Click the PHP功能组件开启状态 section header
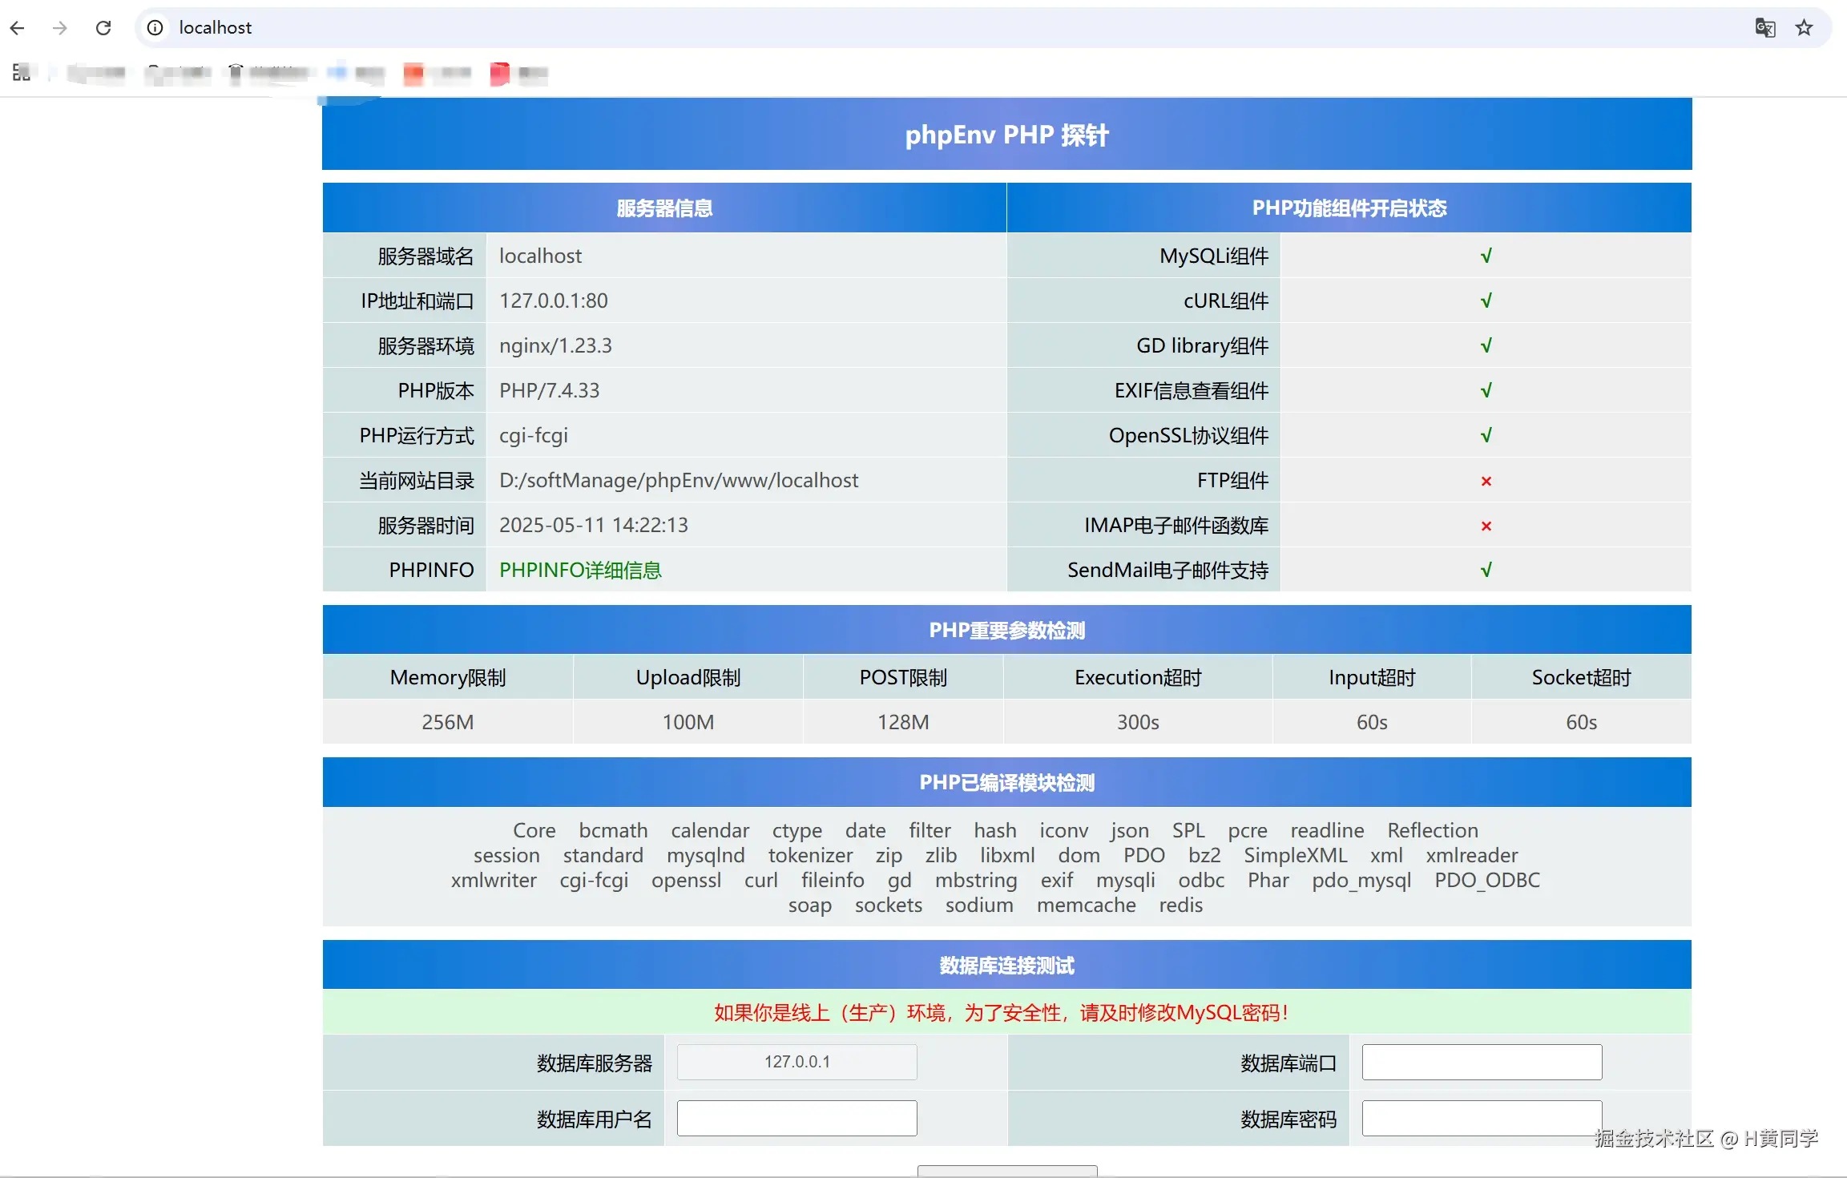 [x=1349, y=208]
